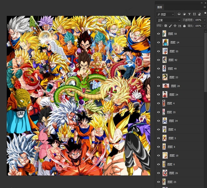Lock all padlock icon

click(185, 26)
